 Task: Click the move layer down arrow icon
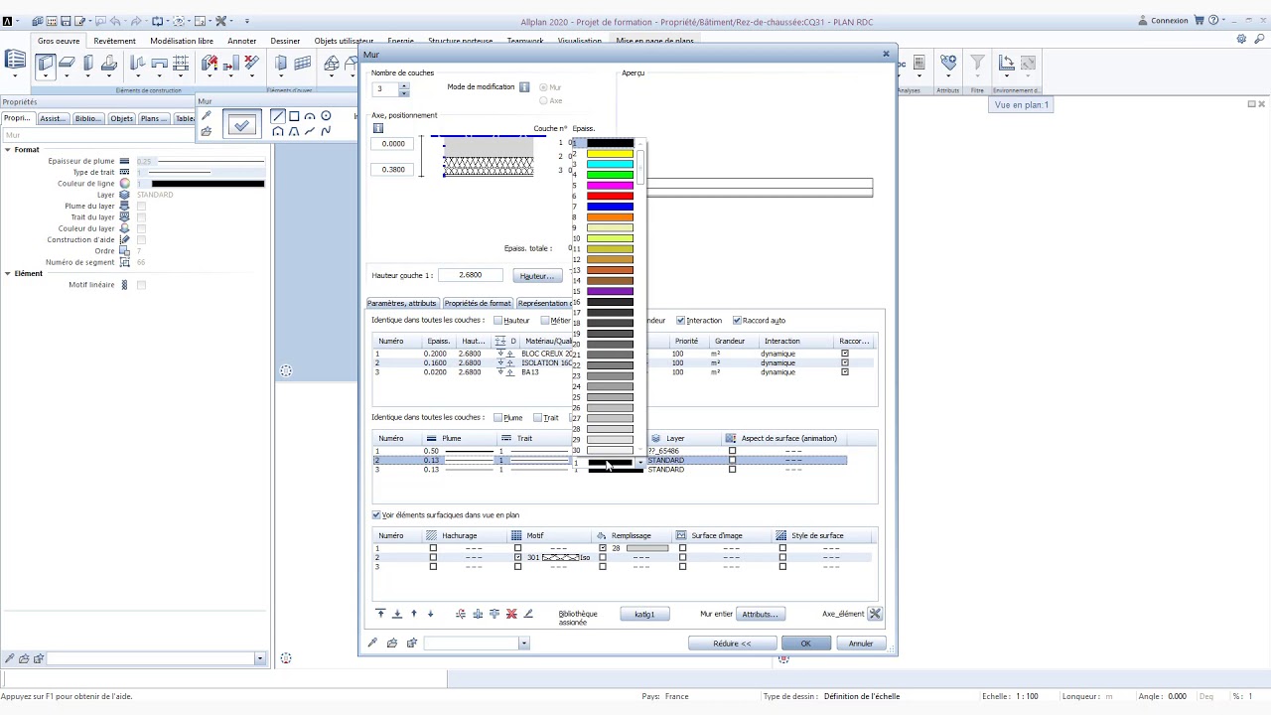[x=430, y=614]
